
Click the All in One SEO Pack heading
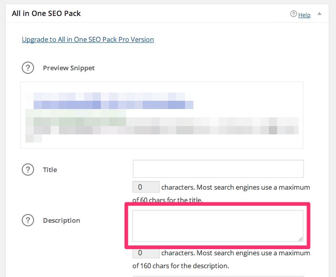tap(47, 13)
